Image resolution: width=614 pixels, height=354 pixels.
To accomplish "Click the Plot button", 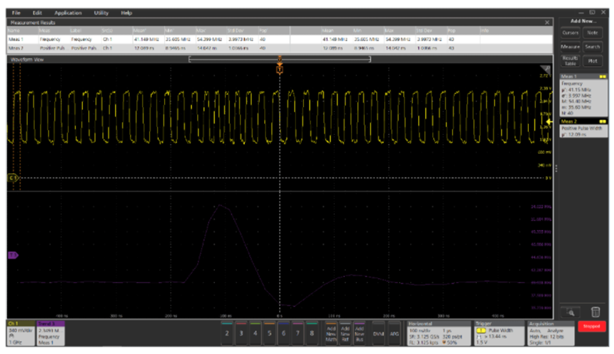I will click(593, 60).
